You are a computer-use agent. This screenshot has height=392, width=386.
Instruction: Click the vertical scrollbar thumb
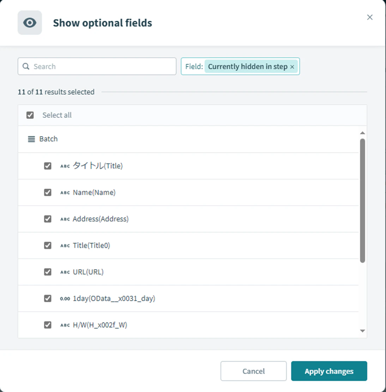[362, 201]
